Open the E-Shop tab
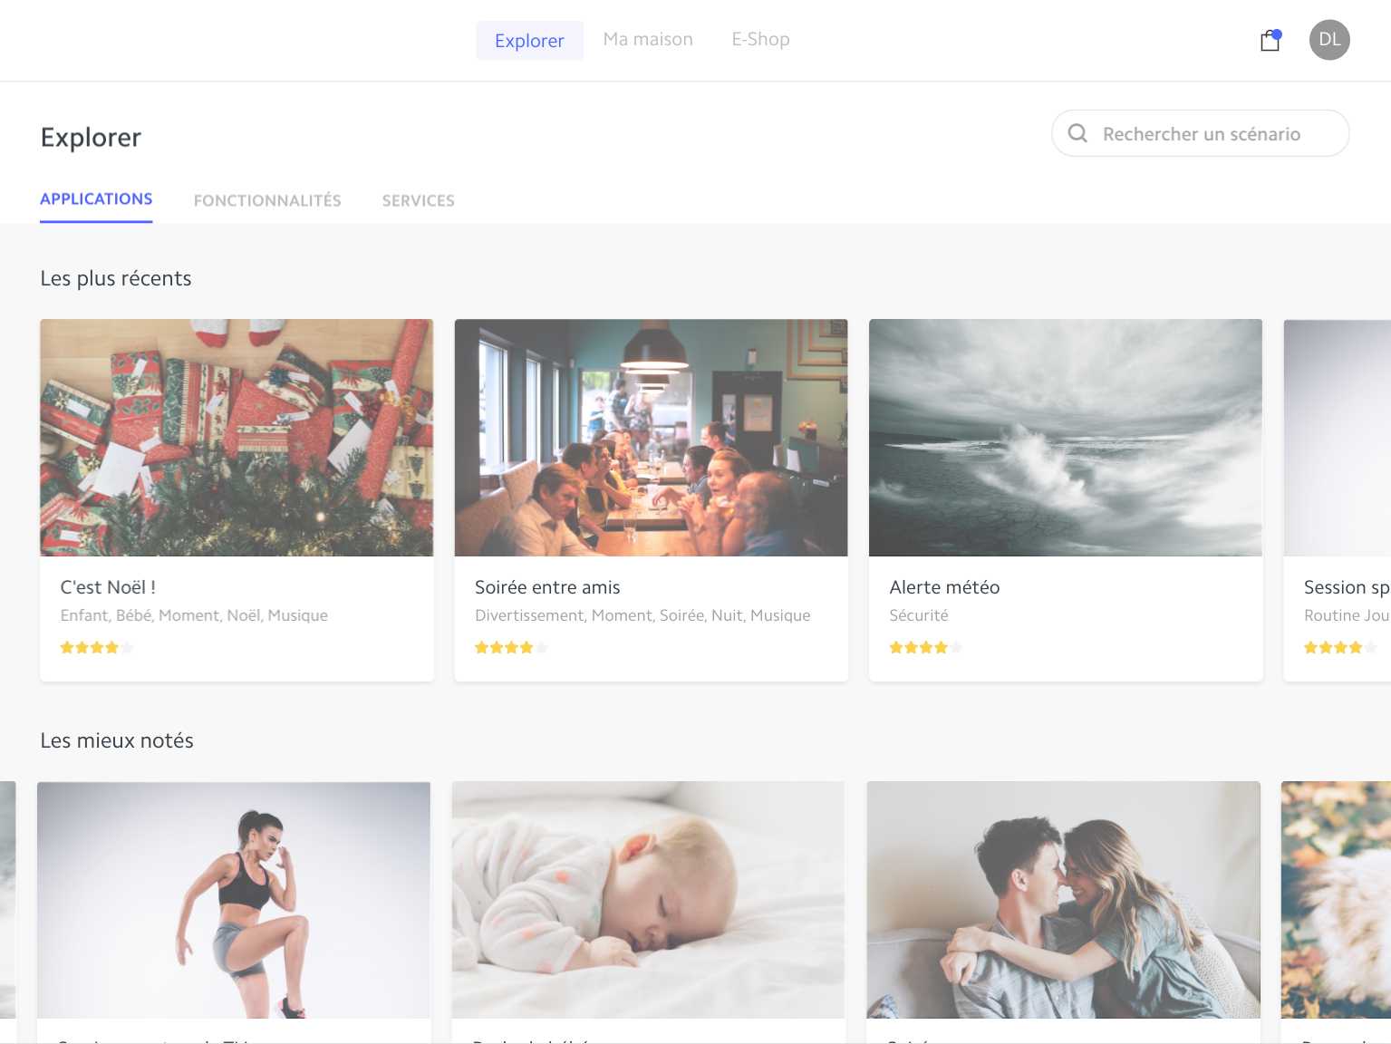 tap(760, 39)
